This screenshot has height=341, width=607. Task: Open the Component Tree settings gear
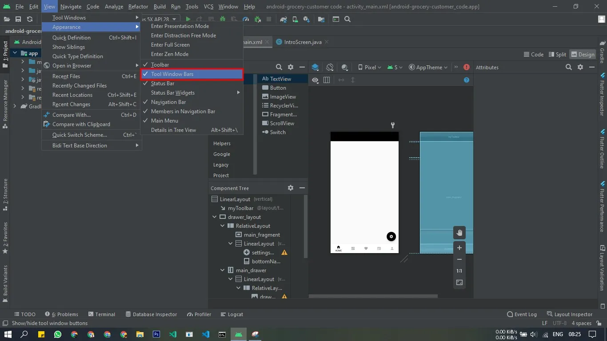290,188
